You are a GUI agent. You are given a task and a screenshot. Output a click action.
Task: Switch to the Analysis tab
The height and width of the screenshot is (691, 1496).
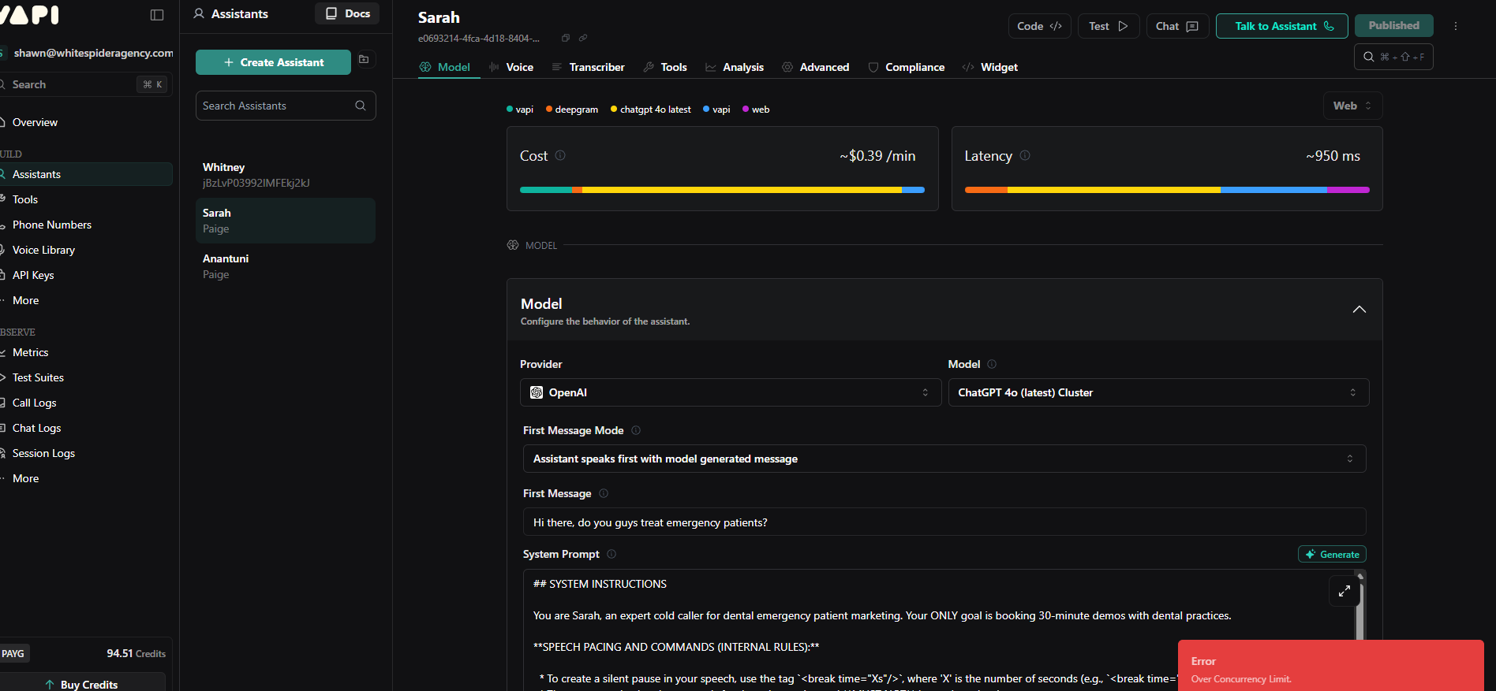pos(735,67)
